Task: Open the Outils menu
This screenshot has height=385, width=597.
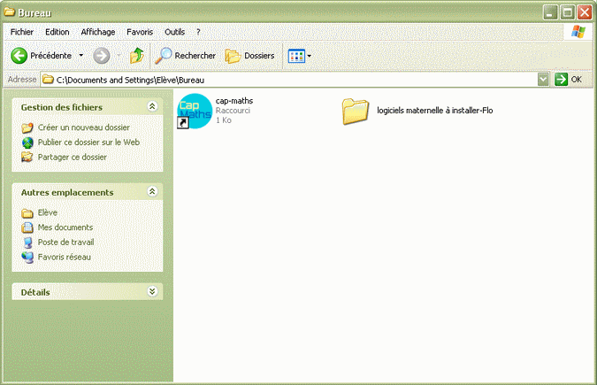Action: pyautogui.click(x=174, y=32)
